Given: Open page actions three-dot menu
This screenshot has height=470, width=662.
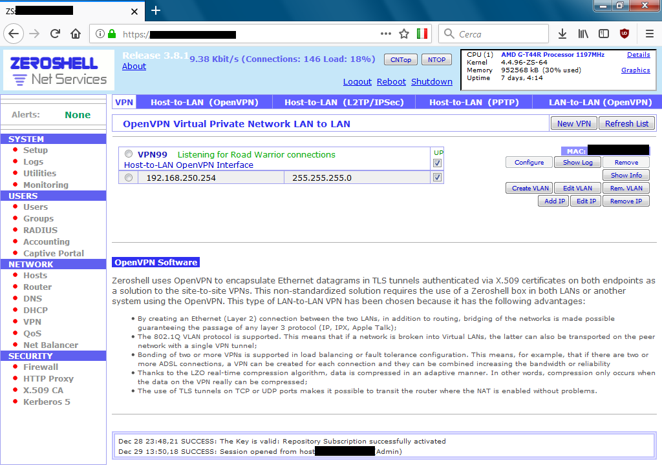Looking at the screenshot, I should click(x=386, y=34).
